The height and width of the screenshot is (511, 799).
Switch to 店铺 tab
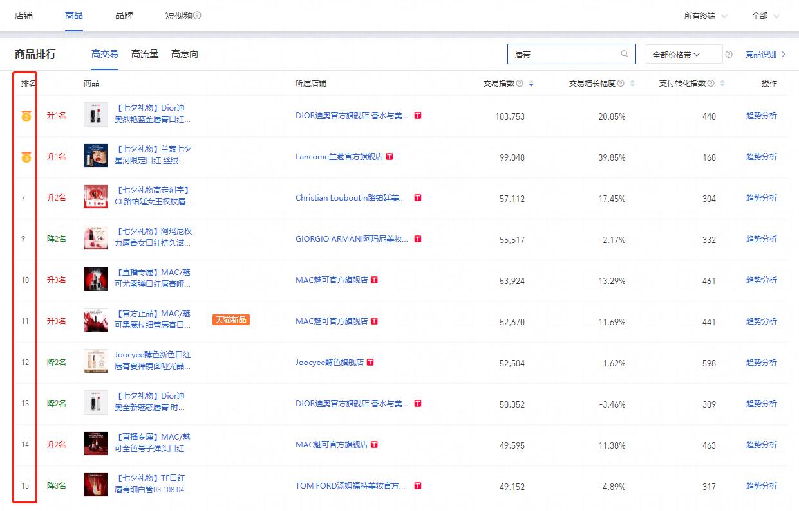24,15
